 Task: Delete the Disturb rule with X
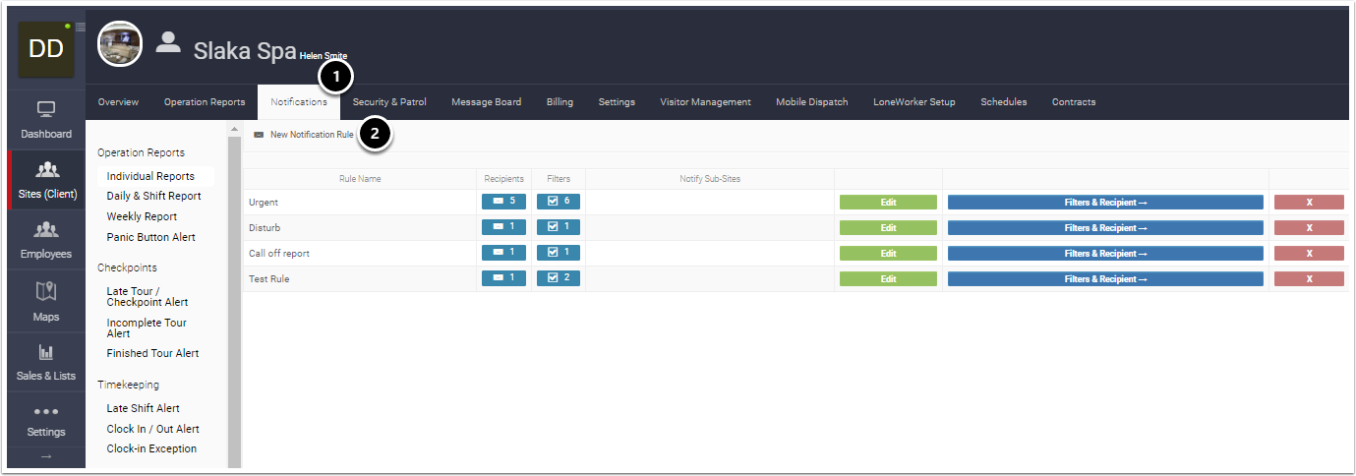(x=1309, y=227)
